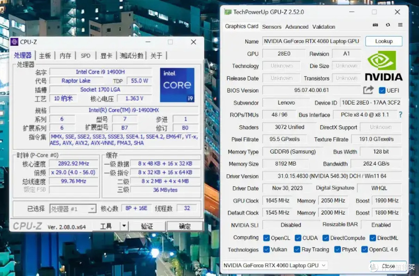Toggle the UEFI checkbox
The height and width of the screenshot is (276, 419).
382,90
